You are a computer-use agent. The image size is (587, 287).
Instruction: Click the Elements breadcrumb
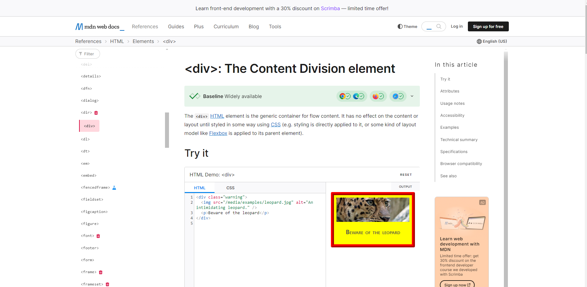(143, 41)
